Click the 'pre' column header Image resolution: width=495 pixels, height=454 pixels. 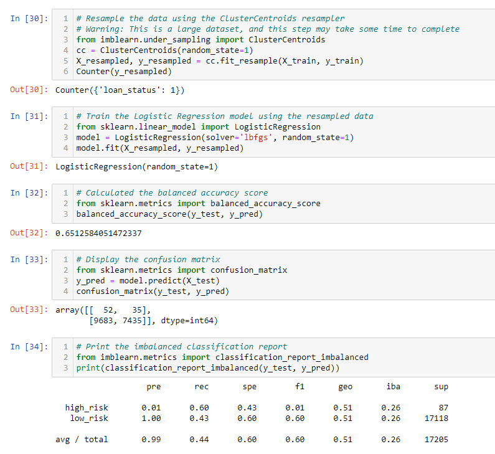pyautogui.click(x=154, y=387)
